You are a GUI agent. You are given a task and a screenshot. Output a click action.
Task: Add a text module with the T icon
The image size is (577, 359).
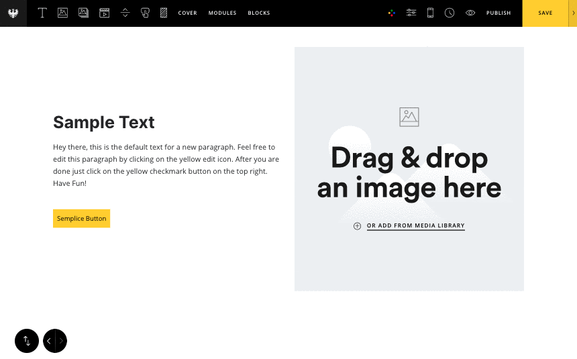(42, 13)
